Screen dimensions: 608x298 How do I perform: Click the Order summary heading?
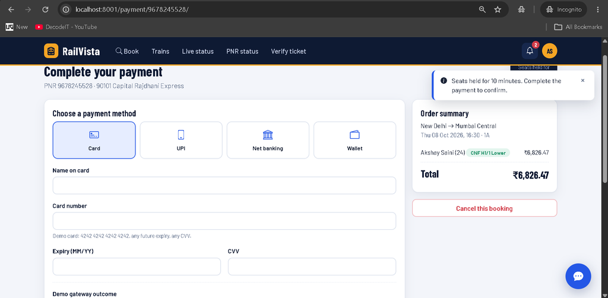[x=445, y=113]
